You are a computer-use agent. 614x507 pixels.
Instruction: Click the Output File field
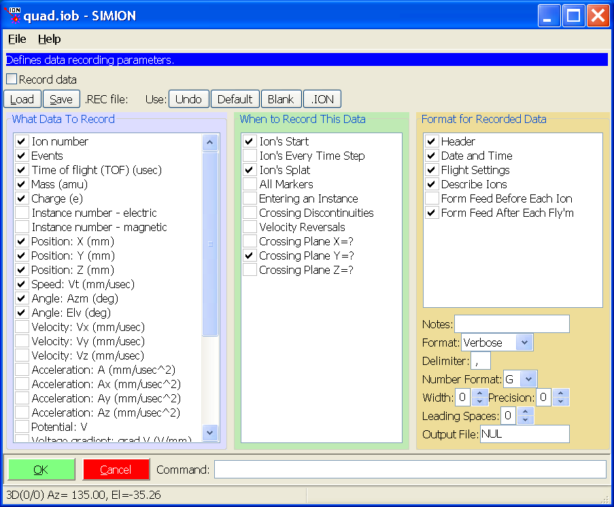point(525,434)
